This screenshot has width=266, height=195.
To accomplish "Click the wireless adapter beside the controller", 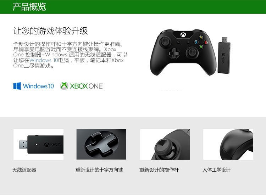I will coord(224,55).
